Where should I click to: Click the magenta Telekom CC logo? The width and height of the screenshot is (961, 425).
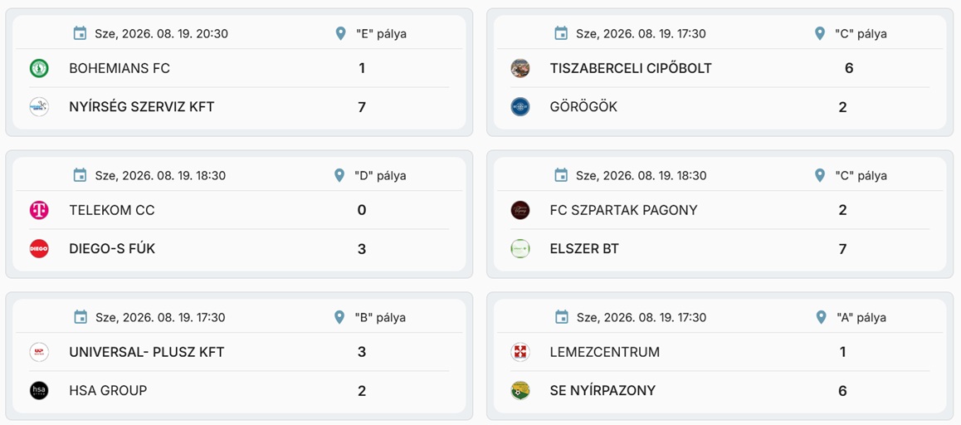[x=39, y=210]
